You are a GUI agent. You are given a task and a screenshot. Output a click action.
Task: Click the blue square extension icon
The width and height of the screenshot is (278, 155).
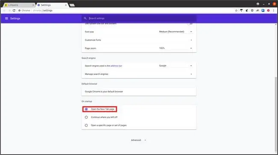click(x=263, y=10)
